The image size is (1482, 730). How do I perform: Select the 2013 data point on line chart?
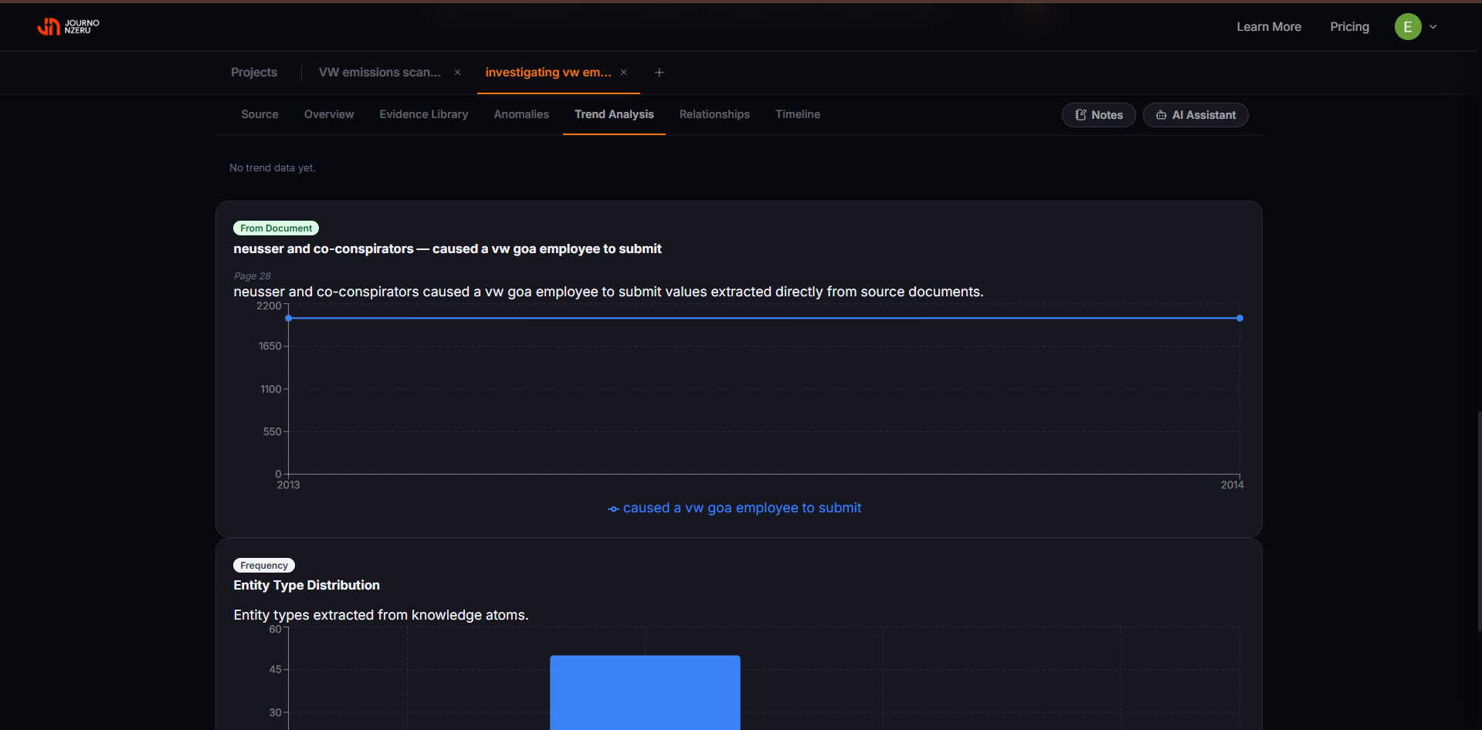(288, 318)
